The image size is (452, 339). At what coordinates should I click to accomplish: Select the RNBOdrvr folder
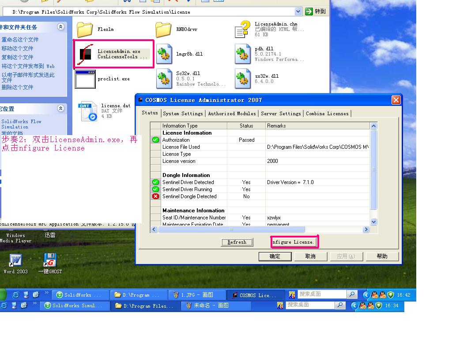tap(163, 30)
